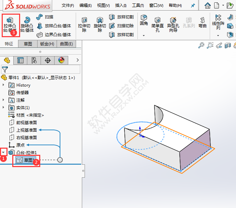
Task: Open the 编辑(E) menu
Action: (86, 5)
